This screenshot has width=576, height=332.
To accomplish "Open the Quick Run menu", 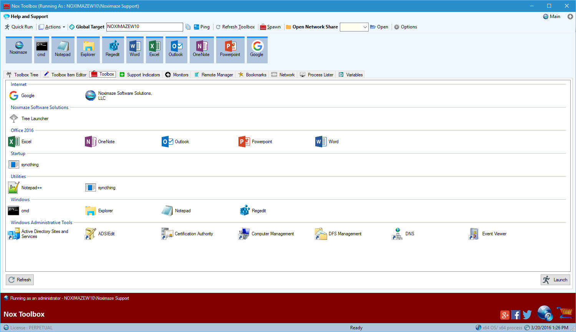I will tap(18, 27).
